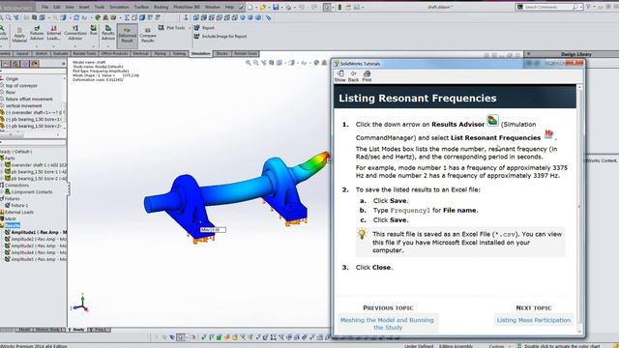The height and width of the screenshot is (348, 619).
Task: Switch to the Layout ribbon tab
Action: click(22, 53)
